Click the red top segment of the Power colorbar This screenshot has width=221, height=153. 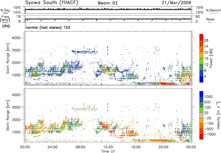[x=201, y=37]
